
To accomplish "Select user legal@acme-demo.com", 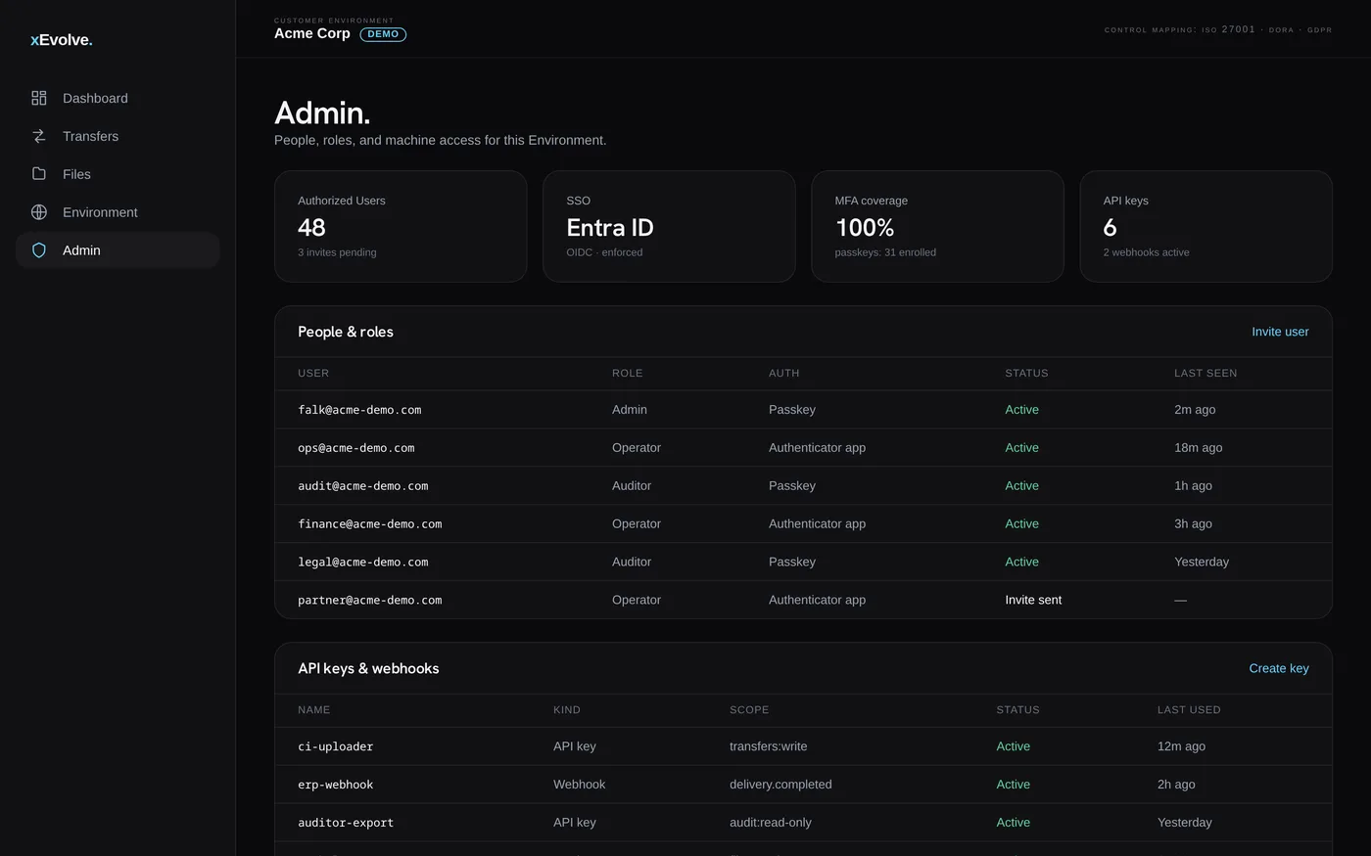I will (x=363, y=563).
